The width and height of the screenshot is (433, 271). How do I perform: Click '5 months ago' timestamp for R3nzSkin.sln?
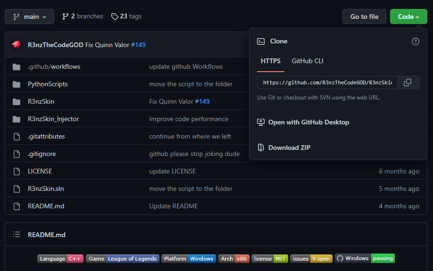(399, 189)
